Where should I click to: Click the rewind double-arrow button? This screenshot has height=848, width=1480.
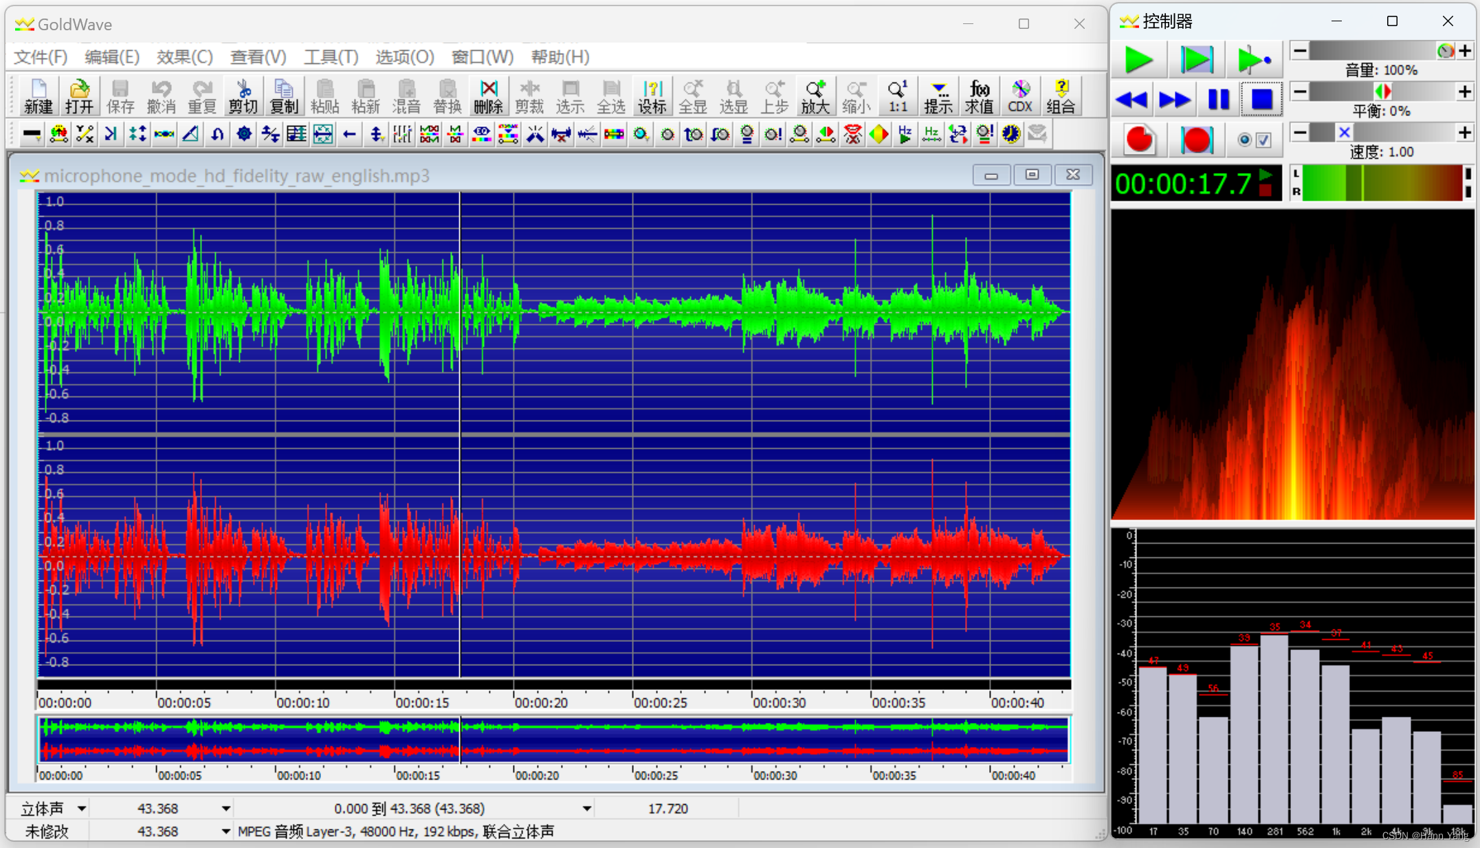(1132, 100)
